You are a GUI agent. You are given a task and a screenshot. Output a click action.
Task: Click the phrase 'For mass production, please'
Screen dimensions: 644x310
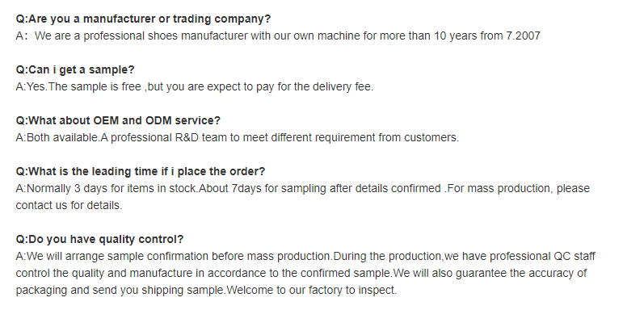click(518, 188)
